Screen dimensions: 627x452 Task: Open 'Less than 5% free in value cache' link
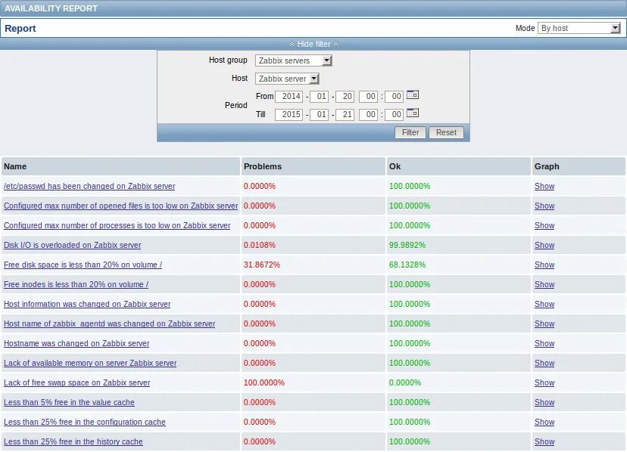[x=69, y=402]
